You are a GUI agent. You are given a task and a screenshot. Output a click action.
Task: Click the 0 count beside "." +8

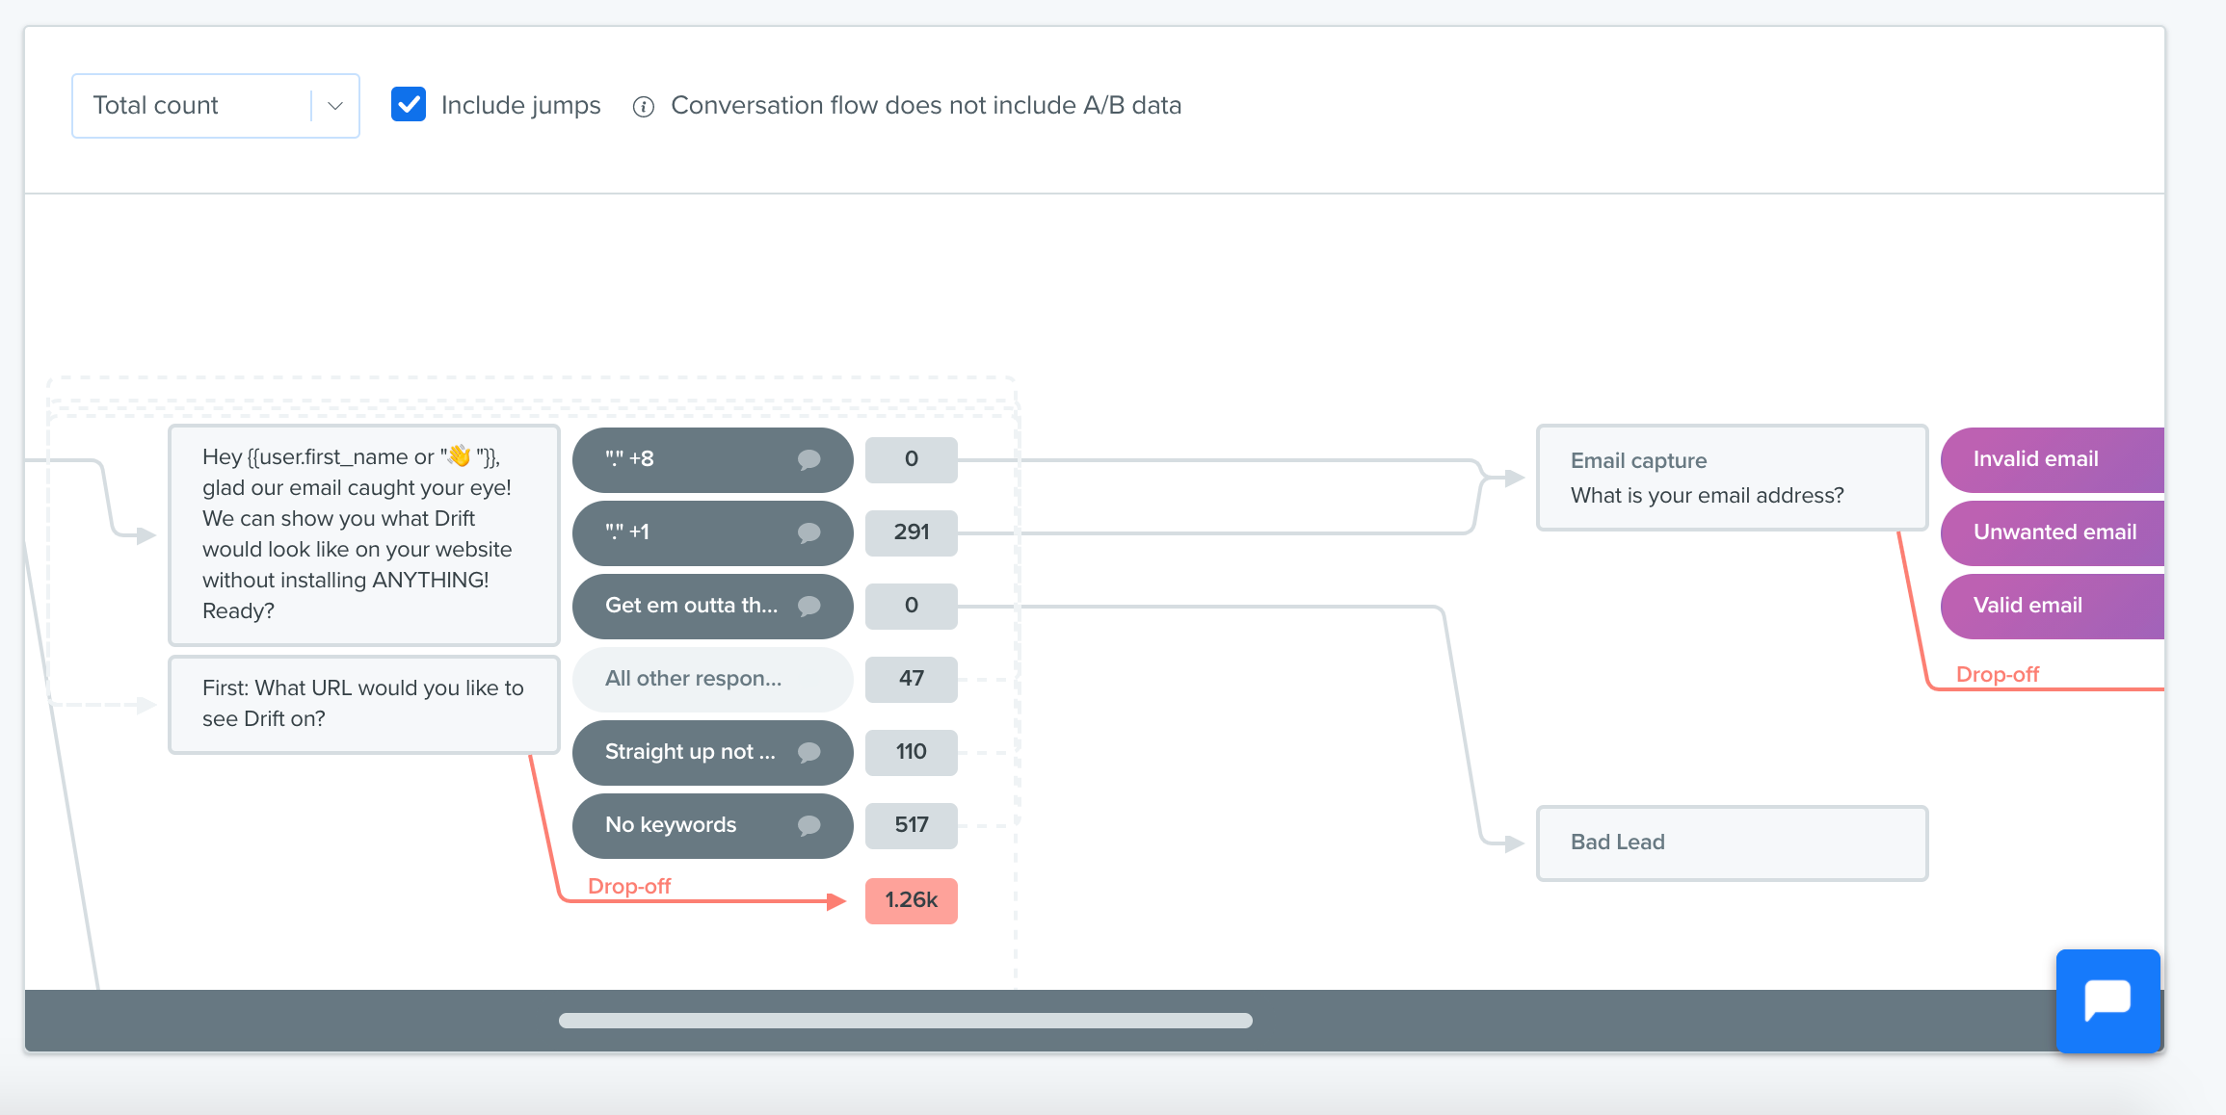pyautogui.click(x=912, y=460)
